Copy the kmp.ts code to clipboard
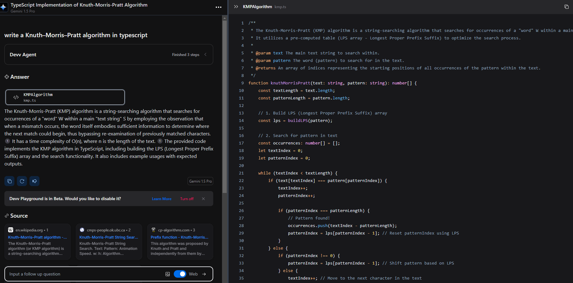Viewport: 573px width, 283px height. click(x=566, y=7)
